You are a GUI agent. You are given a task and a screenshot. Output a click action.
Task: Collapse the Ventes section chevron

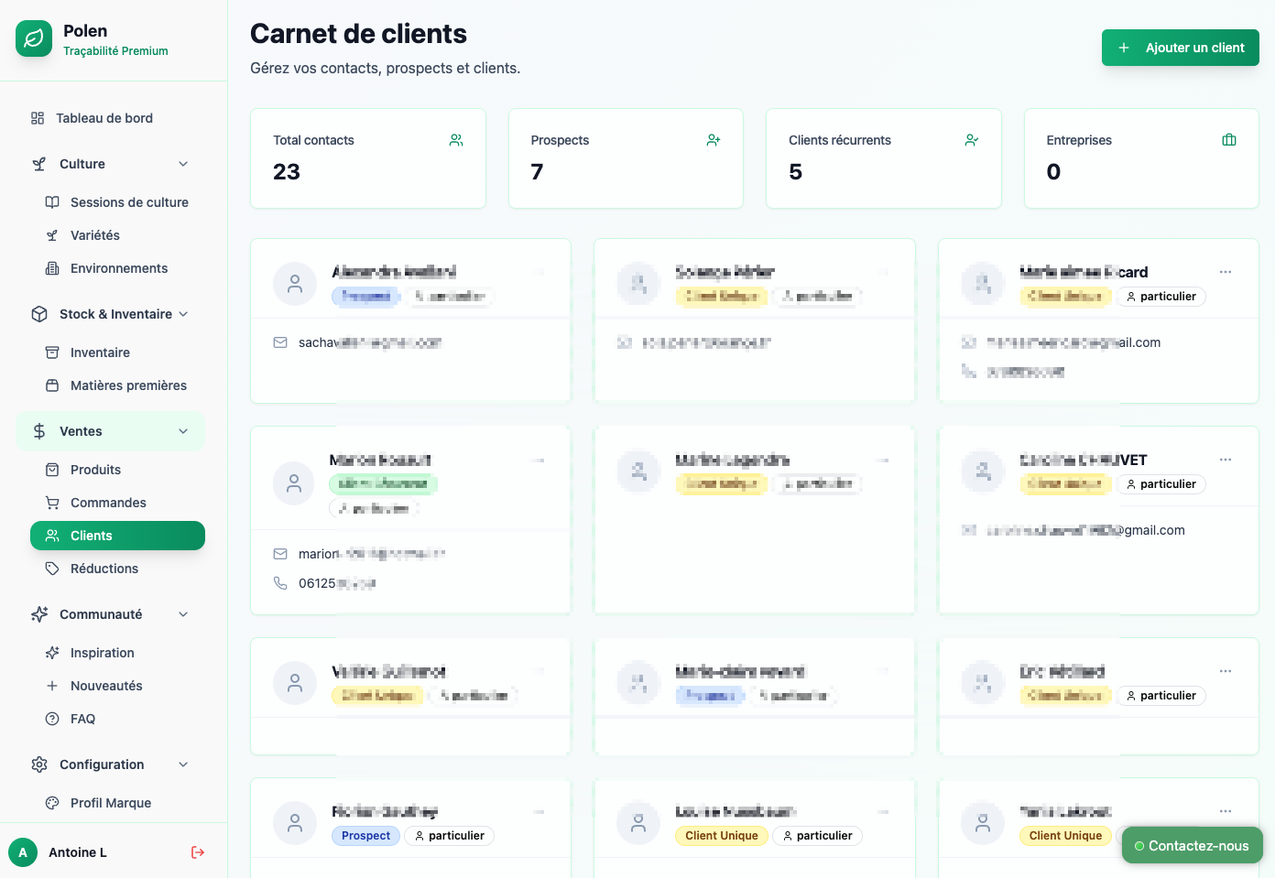(183, 431)
